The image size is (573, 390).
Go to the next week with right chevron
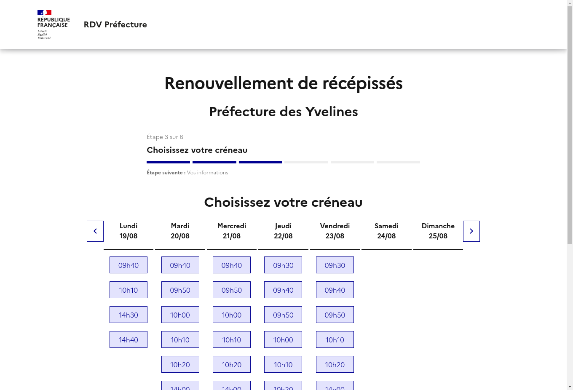click(471, 231)
